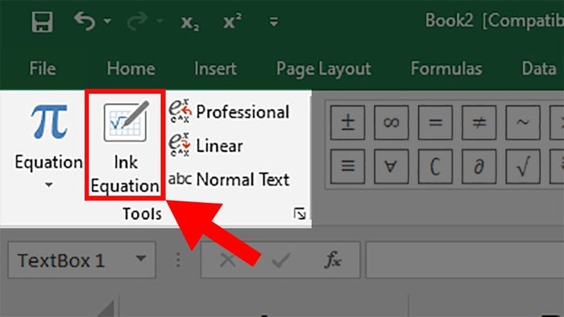Insert the infinity symbol
The image size is (564, 317).
tap(392, 122)
